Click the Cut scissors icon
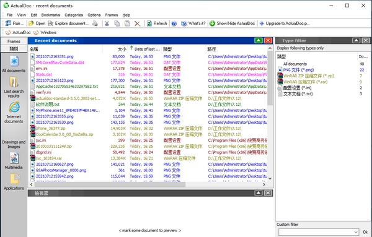The image size is (372, 237). pos(107,23)
